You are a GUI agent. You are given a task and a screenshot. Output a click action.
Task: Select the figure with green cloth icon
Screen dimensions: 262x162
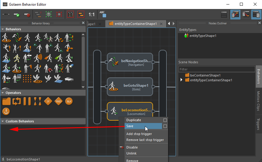point(59,58)
